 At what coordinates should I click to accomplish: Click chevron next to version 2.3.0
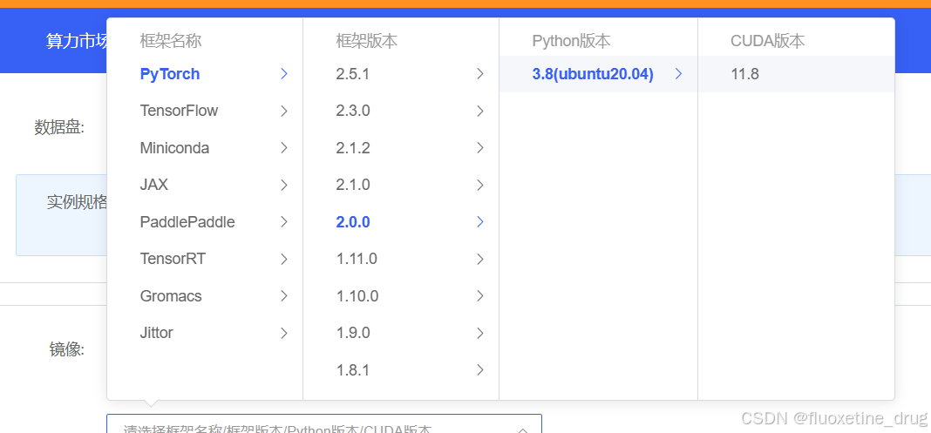(x=480, y=111)
